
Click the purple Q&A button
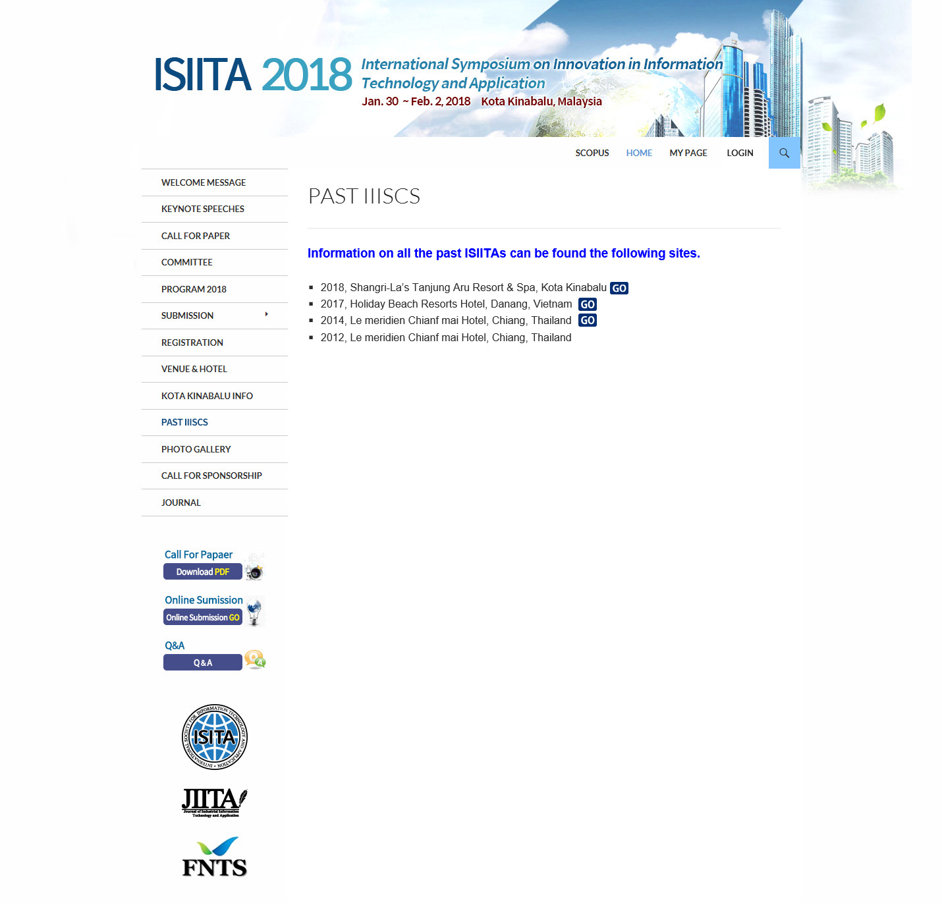point(203,663)
